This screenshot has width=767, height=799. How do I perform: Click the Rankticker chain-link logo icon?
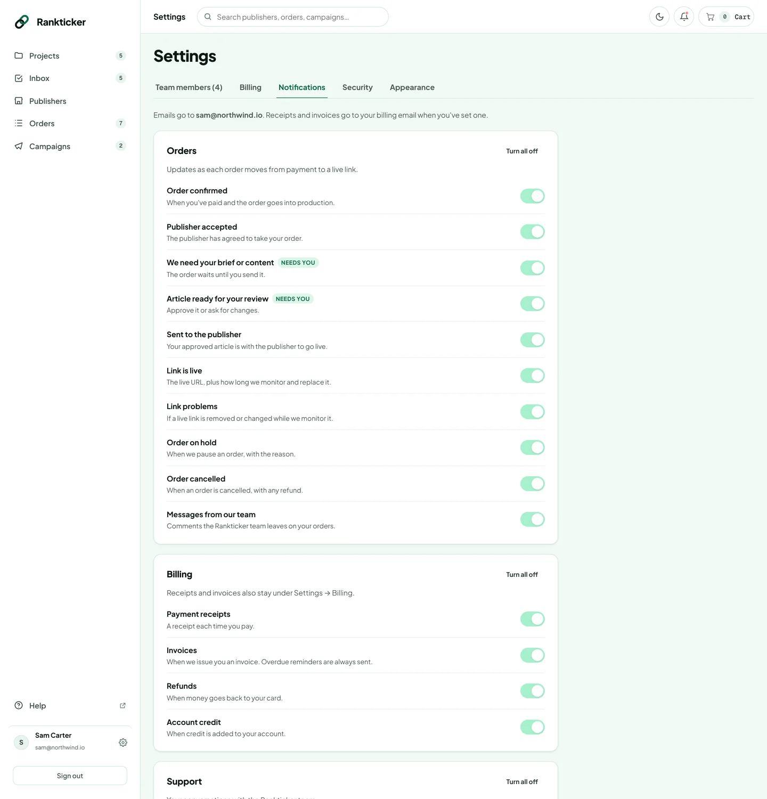(22, 22)
